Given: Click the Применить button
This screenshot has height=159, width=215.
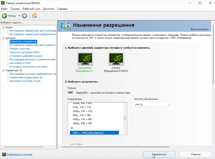Looking at the screenshot, I should coord(159,154).
